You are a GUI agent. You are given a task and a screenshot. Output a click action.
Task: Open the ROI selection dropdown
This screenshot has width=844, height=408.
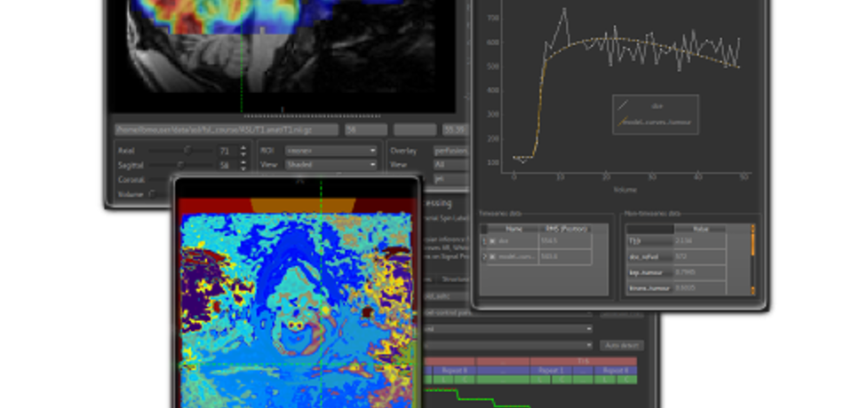coord(330,151)
